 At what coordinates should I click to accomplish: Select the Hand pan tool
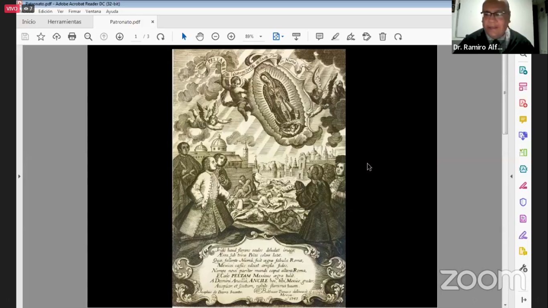[200, 36]
